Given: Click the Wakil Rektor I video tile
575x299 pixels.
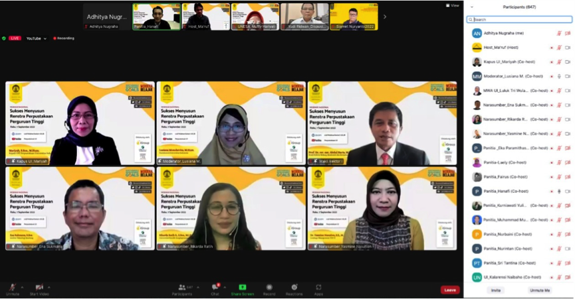Looking at the screenshot, I should (382, 123).
